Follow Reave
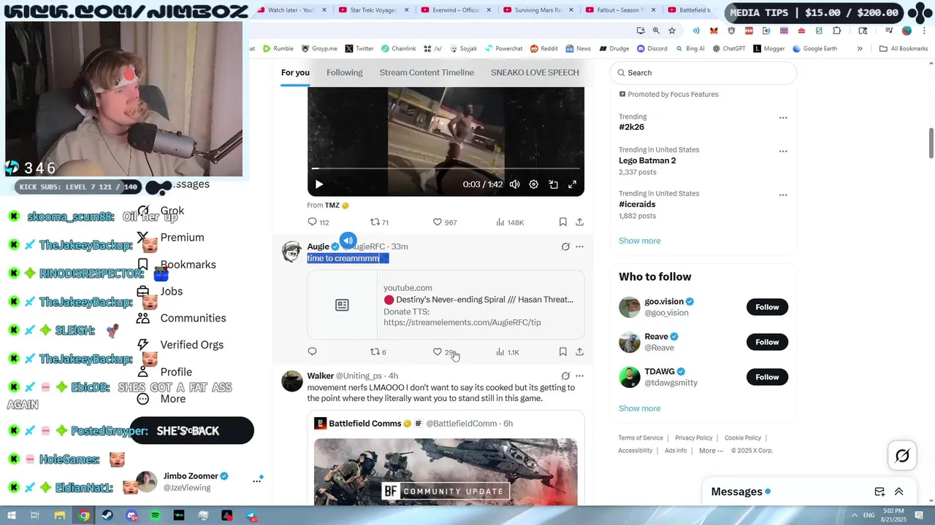Screen dimensions: 935x525 point(767,342)
